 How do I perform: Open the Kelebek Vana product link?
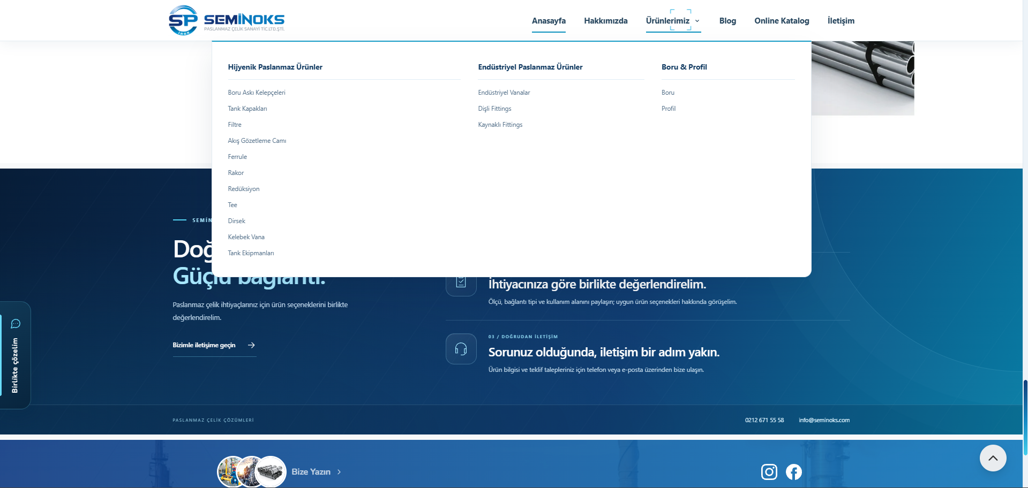(246, 237)
